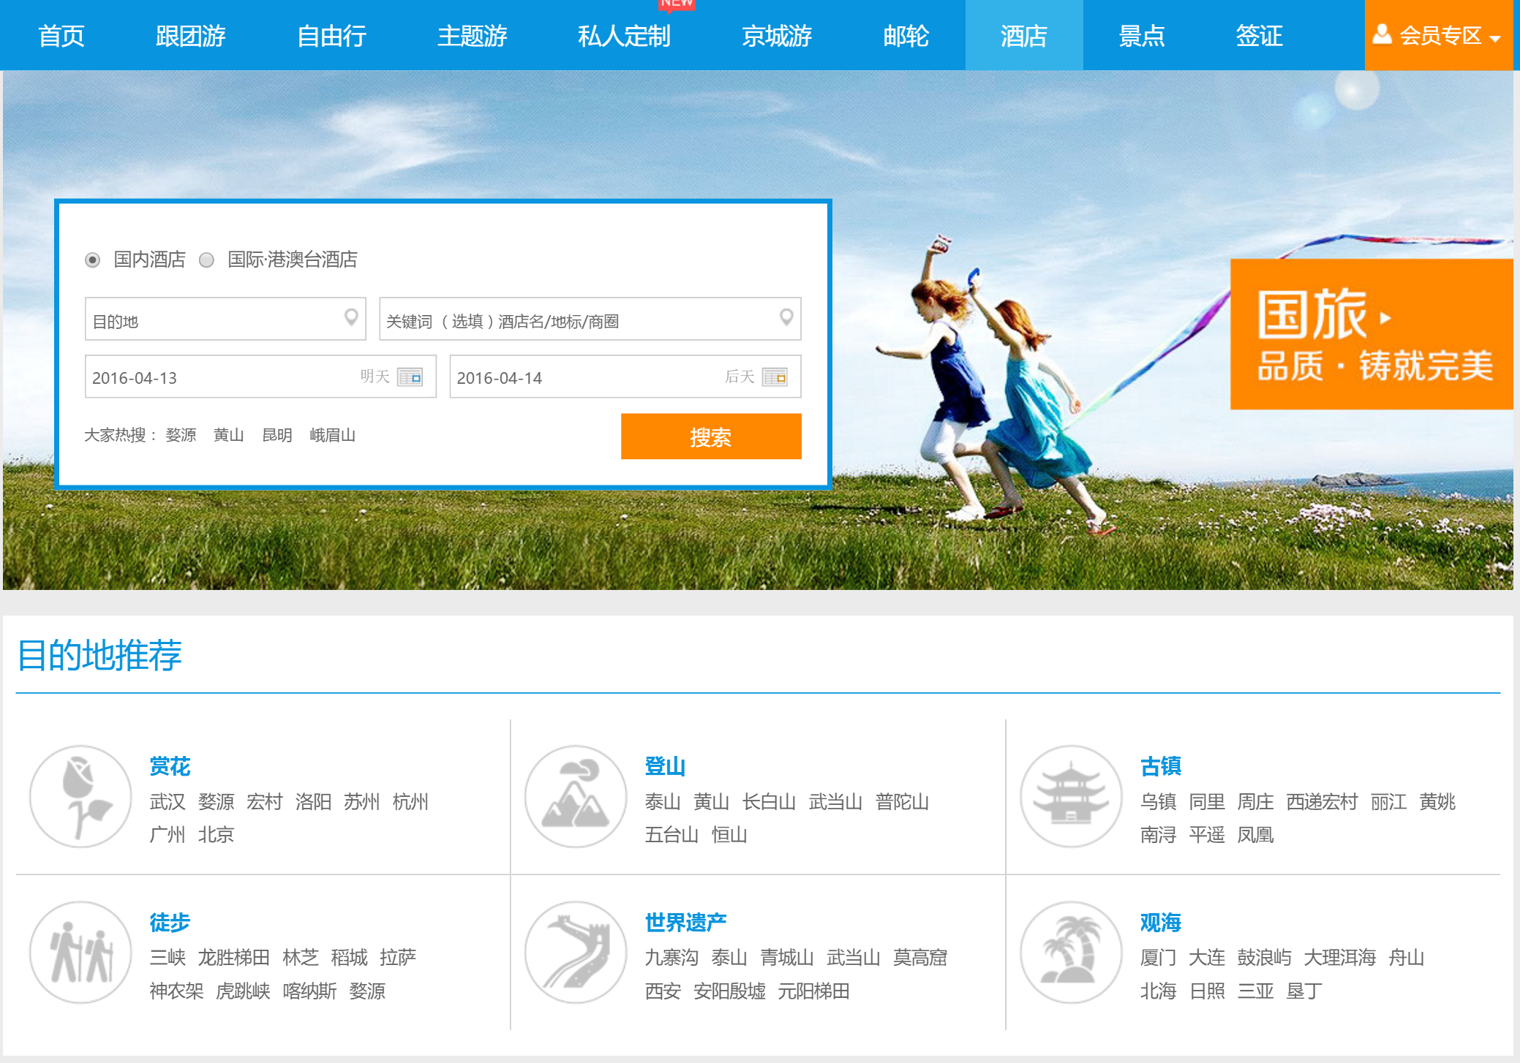Viewport: 1520px width, 1063px height.
Task: Click the 乌镇 destination link
Action: [x=1158, y=802]
